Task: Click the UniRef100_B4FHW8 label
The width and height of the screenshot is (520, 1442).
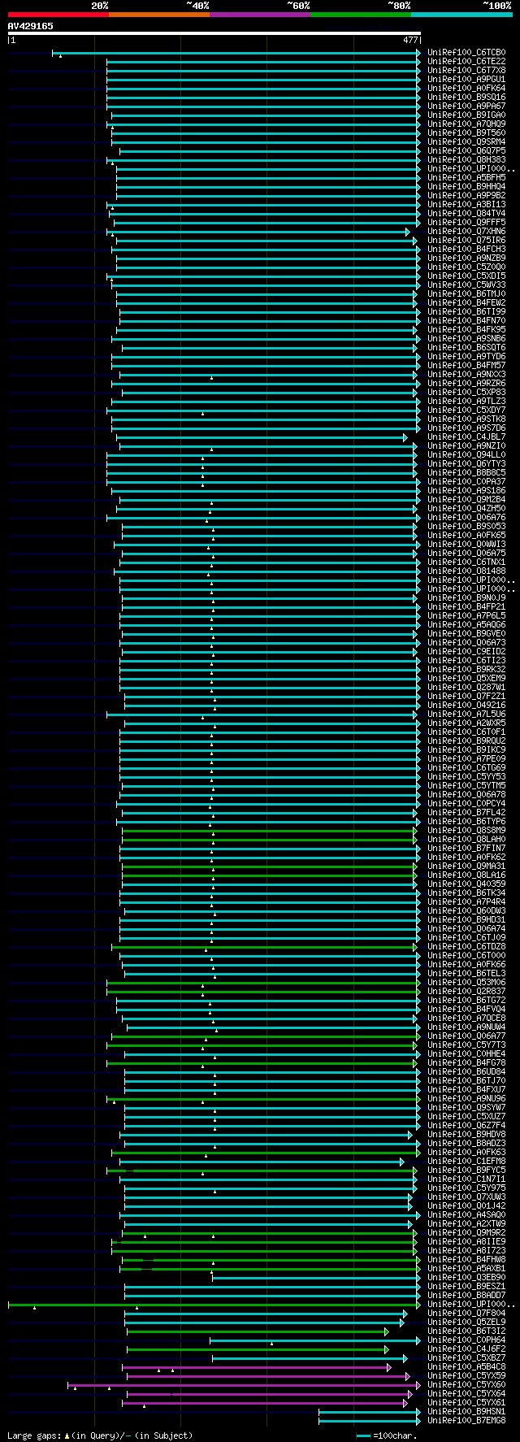Action: pyautogui.click(x=466, y=1260)
